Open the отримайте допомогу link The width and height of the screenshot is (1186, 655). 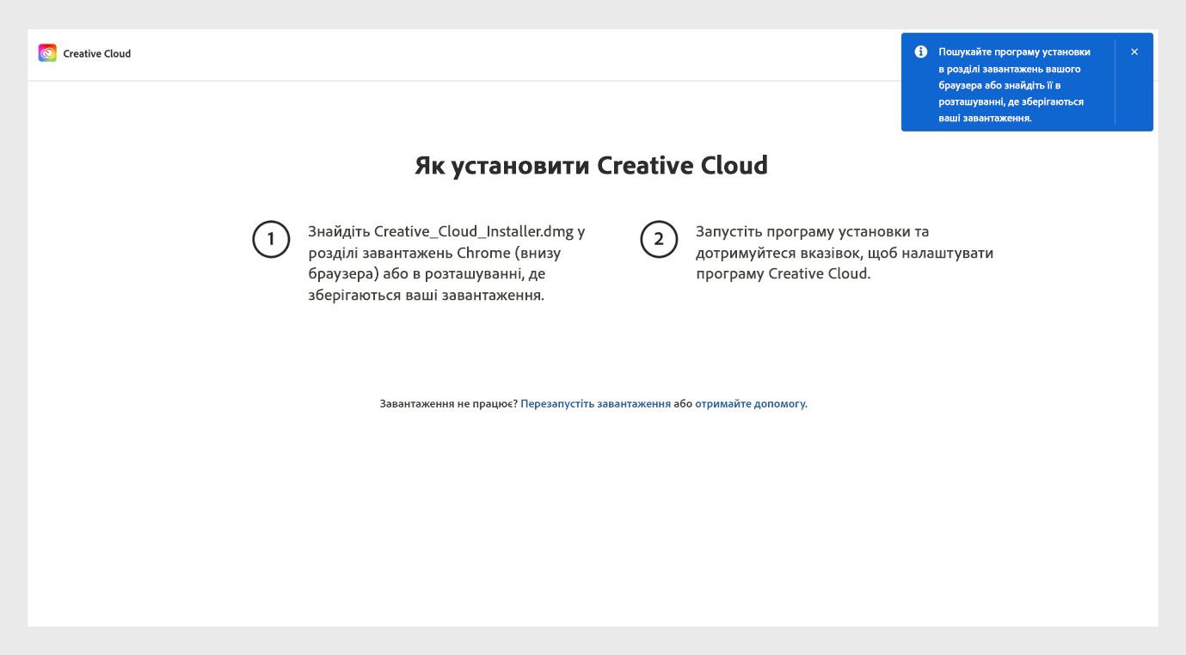click(x=751, y=404)
